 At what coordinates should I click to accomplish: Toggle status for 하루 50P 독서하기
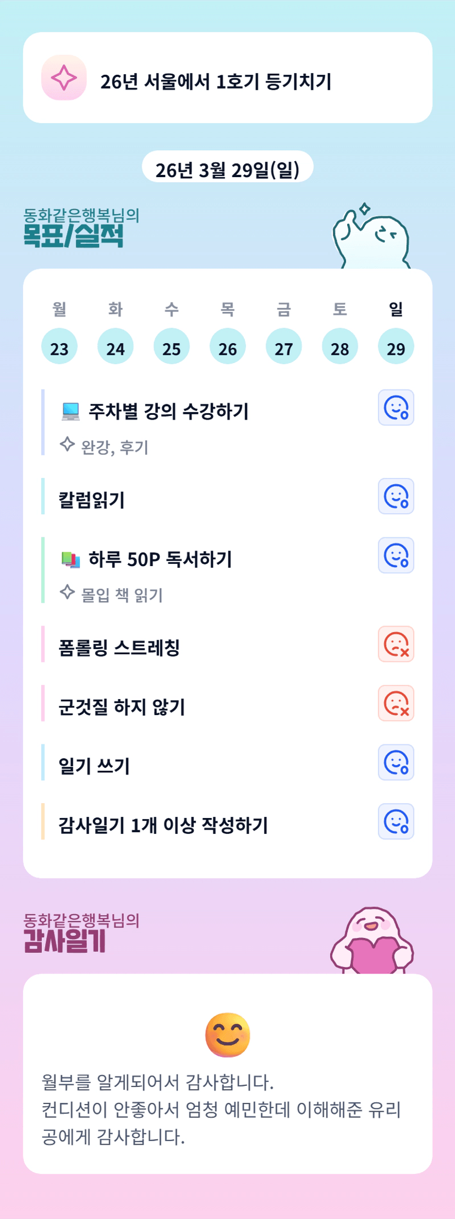pos(396,556)
